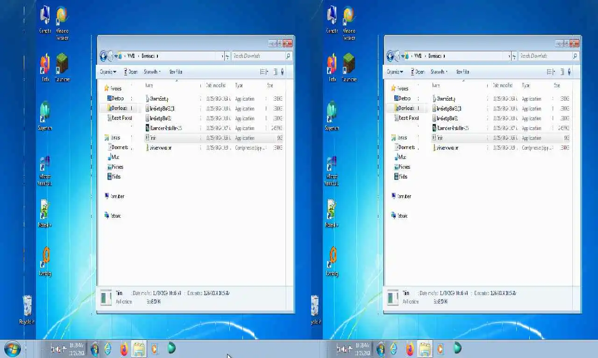Select Videos in left Explorer navigation pane

(x=114, y=177)
